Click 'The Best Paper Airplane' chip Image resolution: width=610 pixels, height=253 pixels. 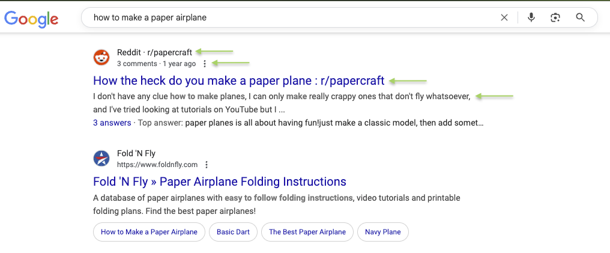307,232
